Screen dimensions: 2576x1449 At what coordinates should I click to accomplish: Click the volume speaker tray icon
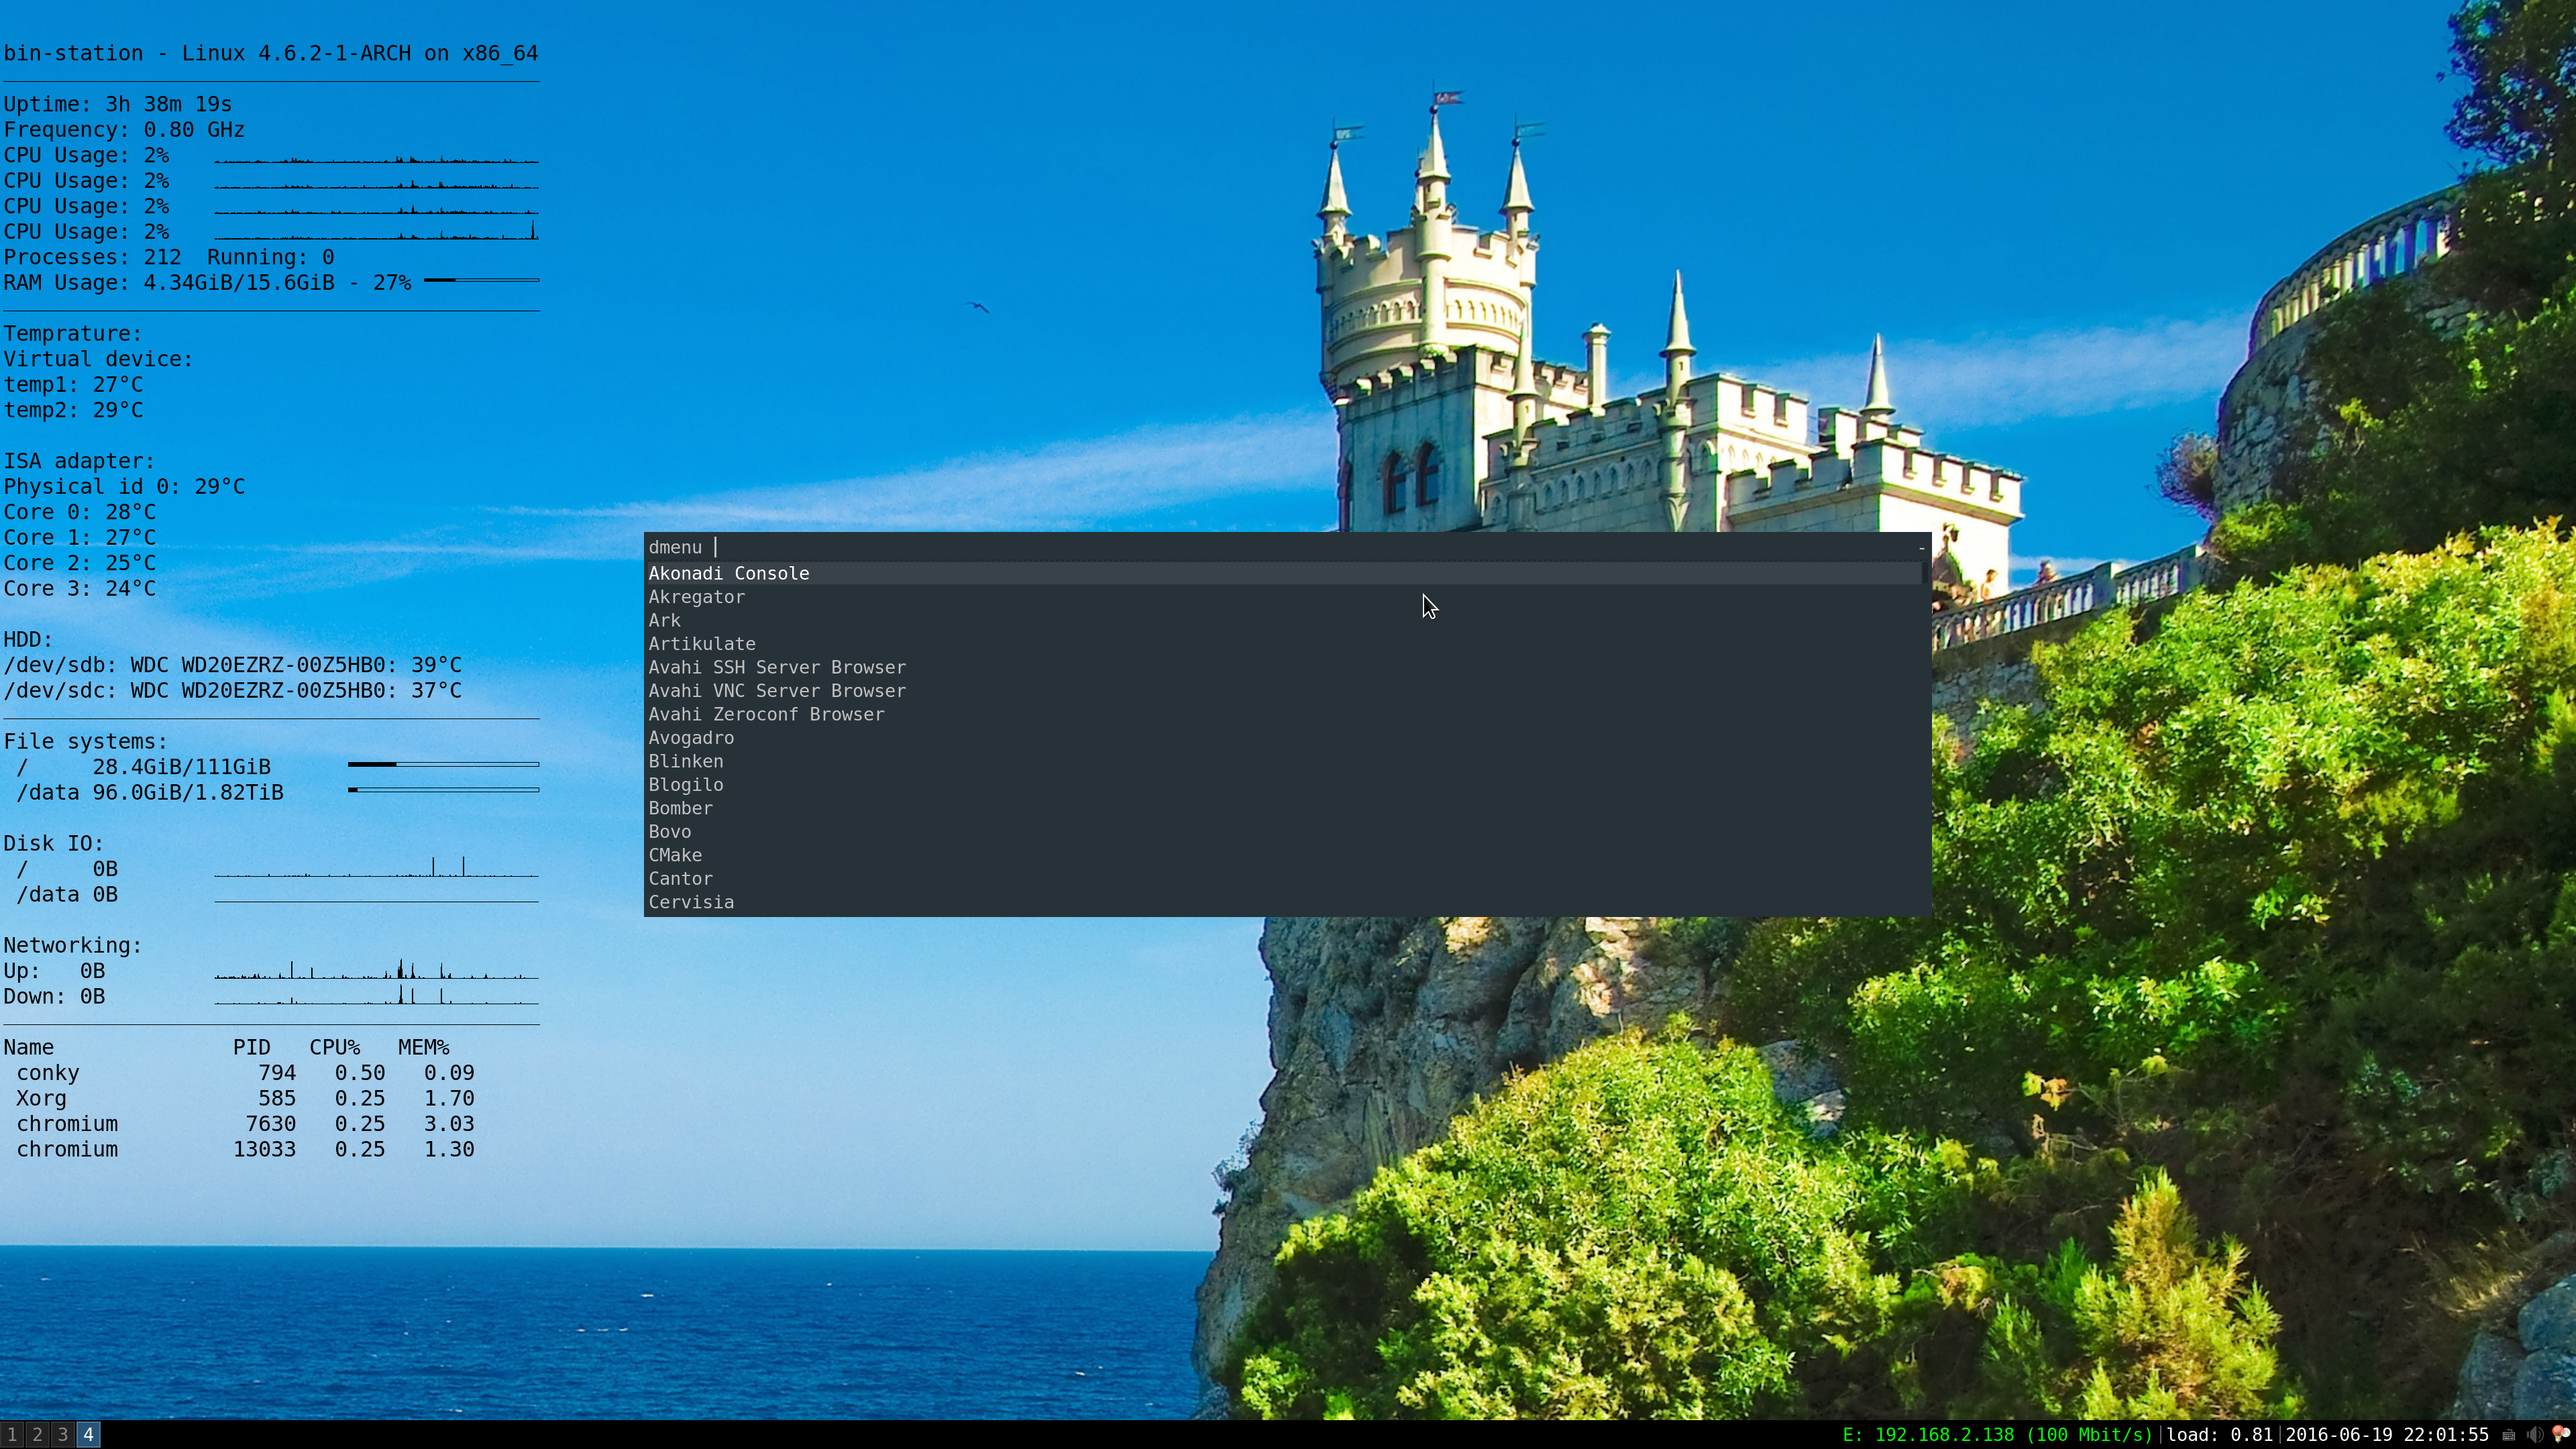2534,1435
